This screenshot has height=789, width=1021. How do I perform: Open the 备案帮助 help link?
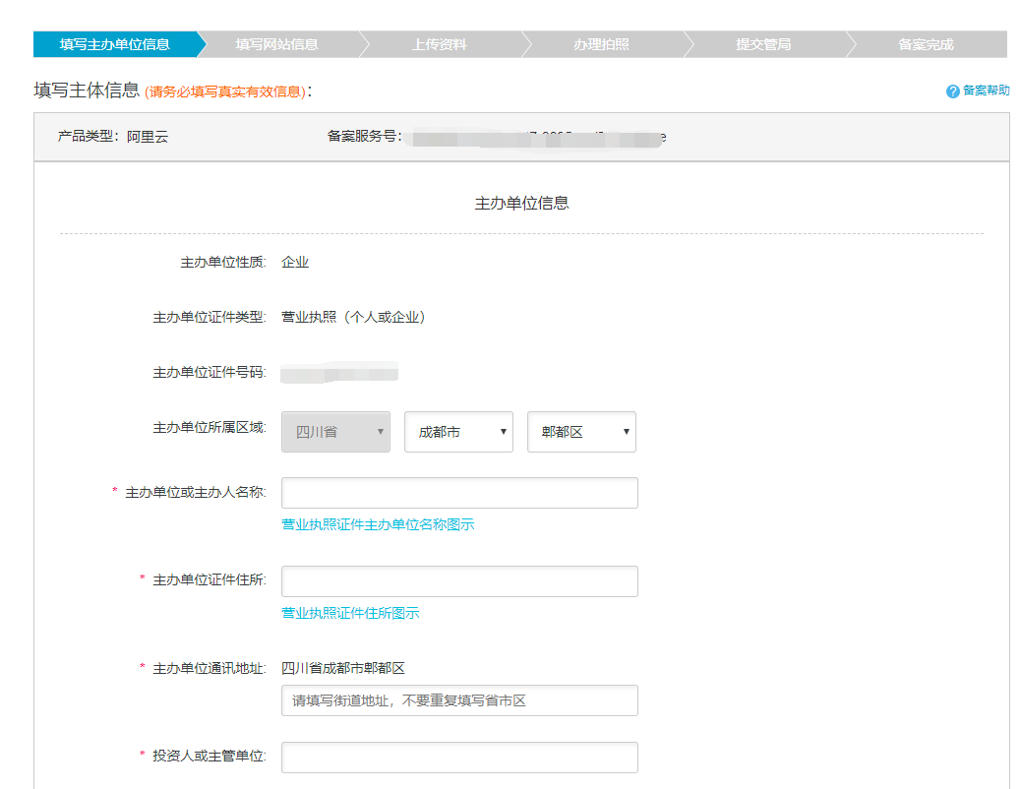click(x=986, y=91)
